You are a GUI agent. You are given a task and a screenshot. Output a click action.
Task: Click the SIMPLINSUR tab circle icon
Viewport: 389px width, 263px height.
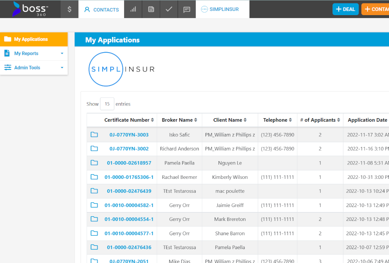(204, 9)
